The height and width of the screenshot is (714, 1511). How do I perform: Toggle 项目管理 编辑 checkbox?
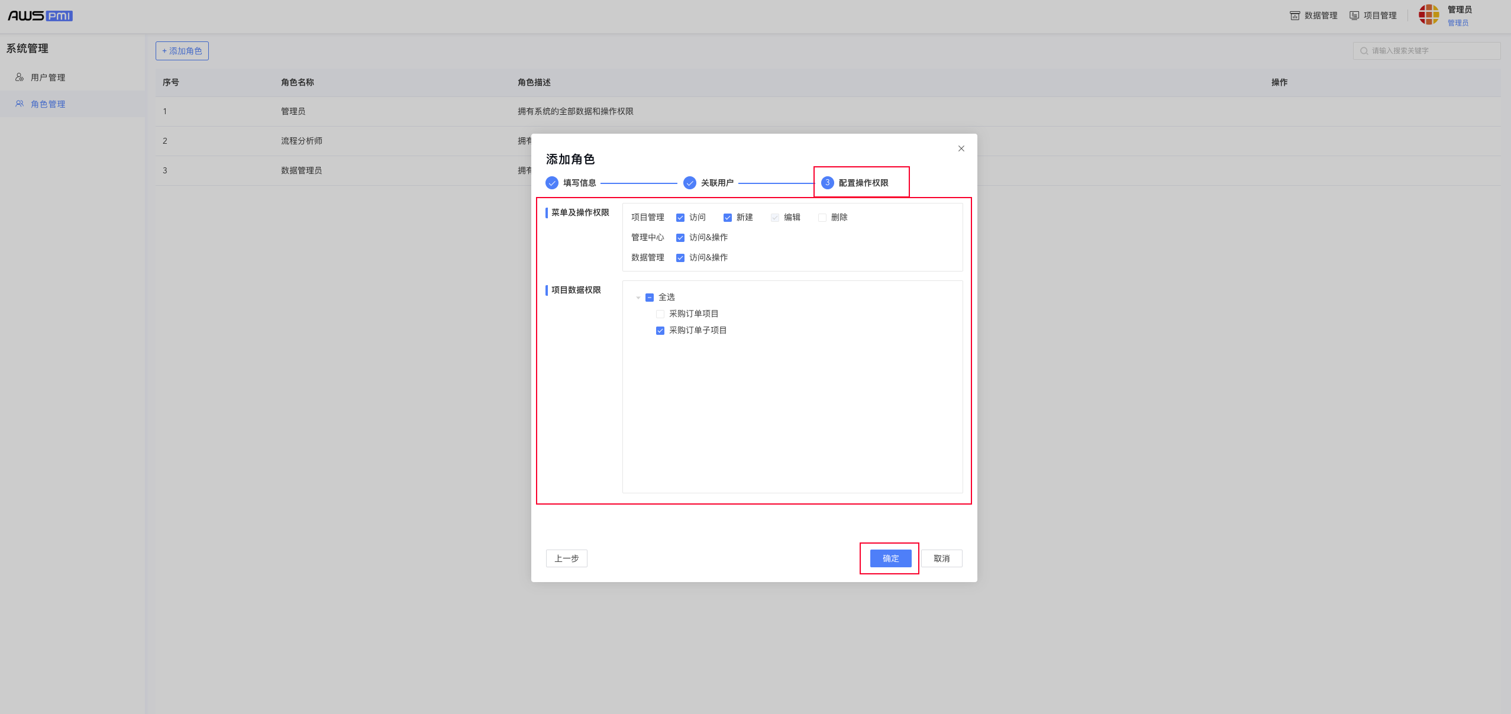coord(775,218)
